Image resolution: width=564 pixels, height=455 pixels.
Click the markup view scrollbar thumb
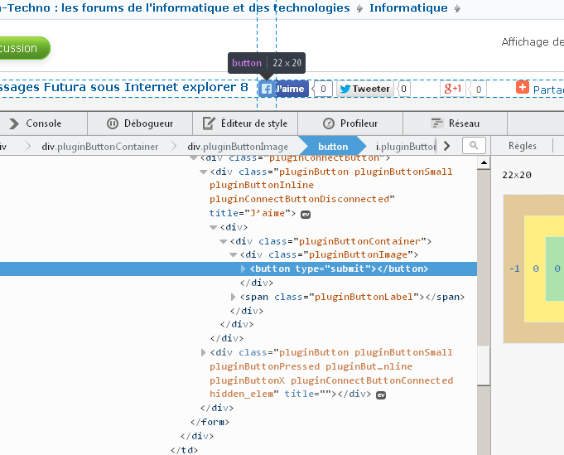coord(484,365)
